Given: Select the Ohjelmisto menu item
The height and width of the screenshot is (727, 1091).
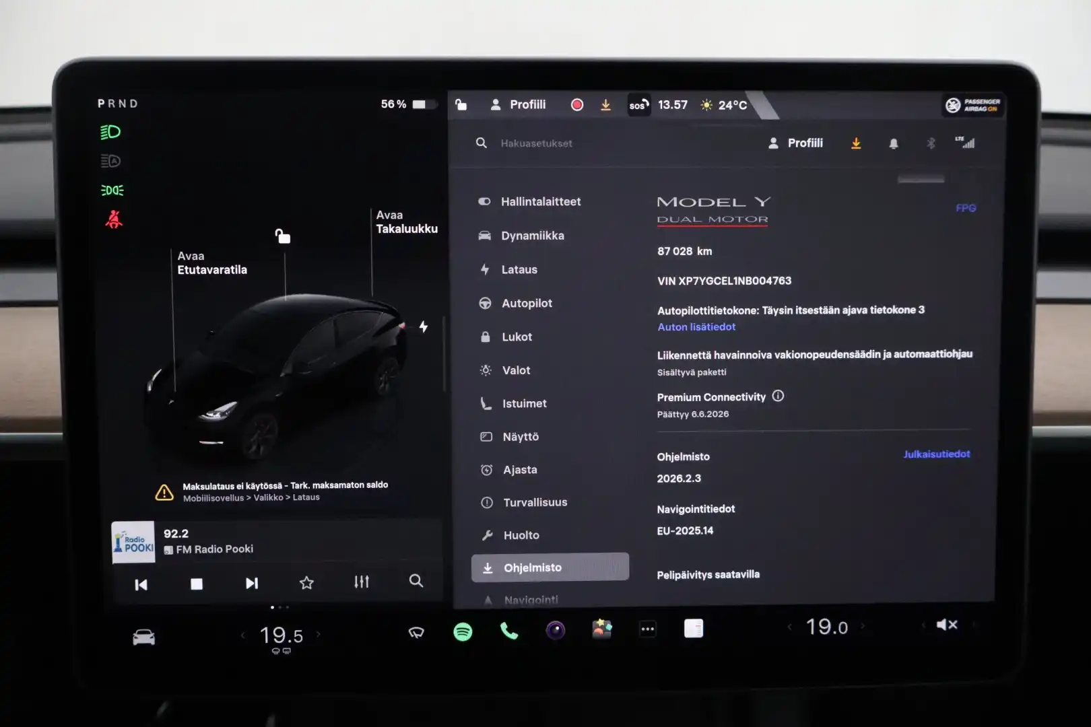Looking at the screenshot, I should [550, 567].
